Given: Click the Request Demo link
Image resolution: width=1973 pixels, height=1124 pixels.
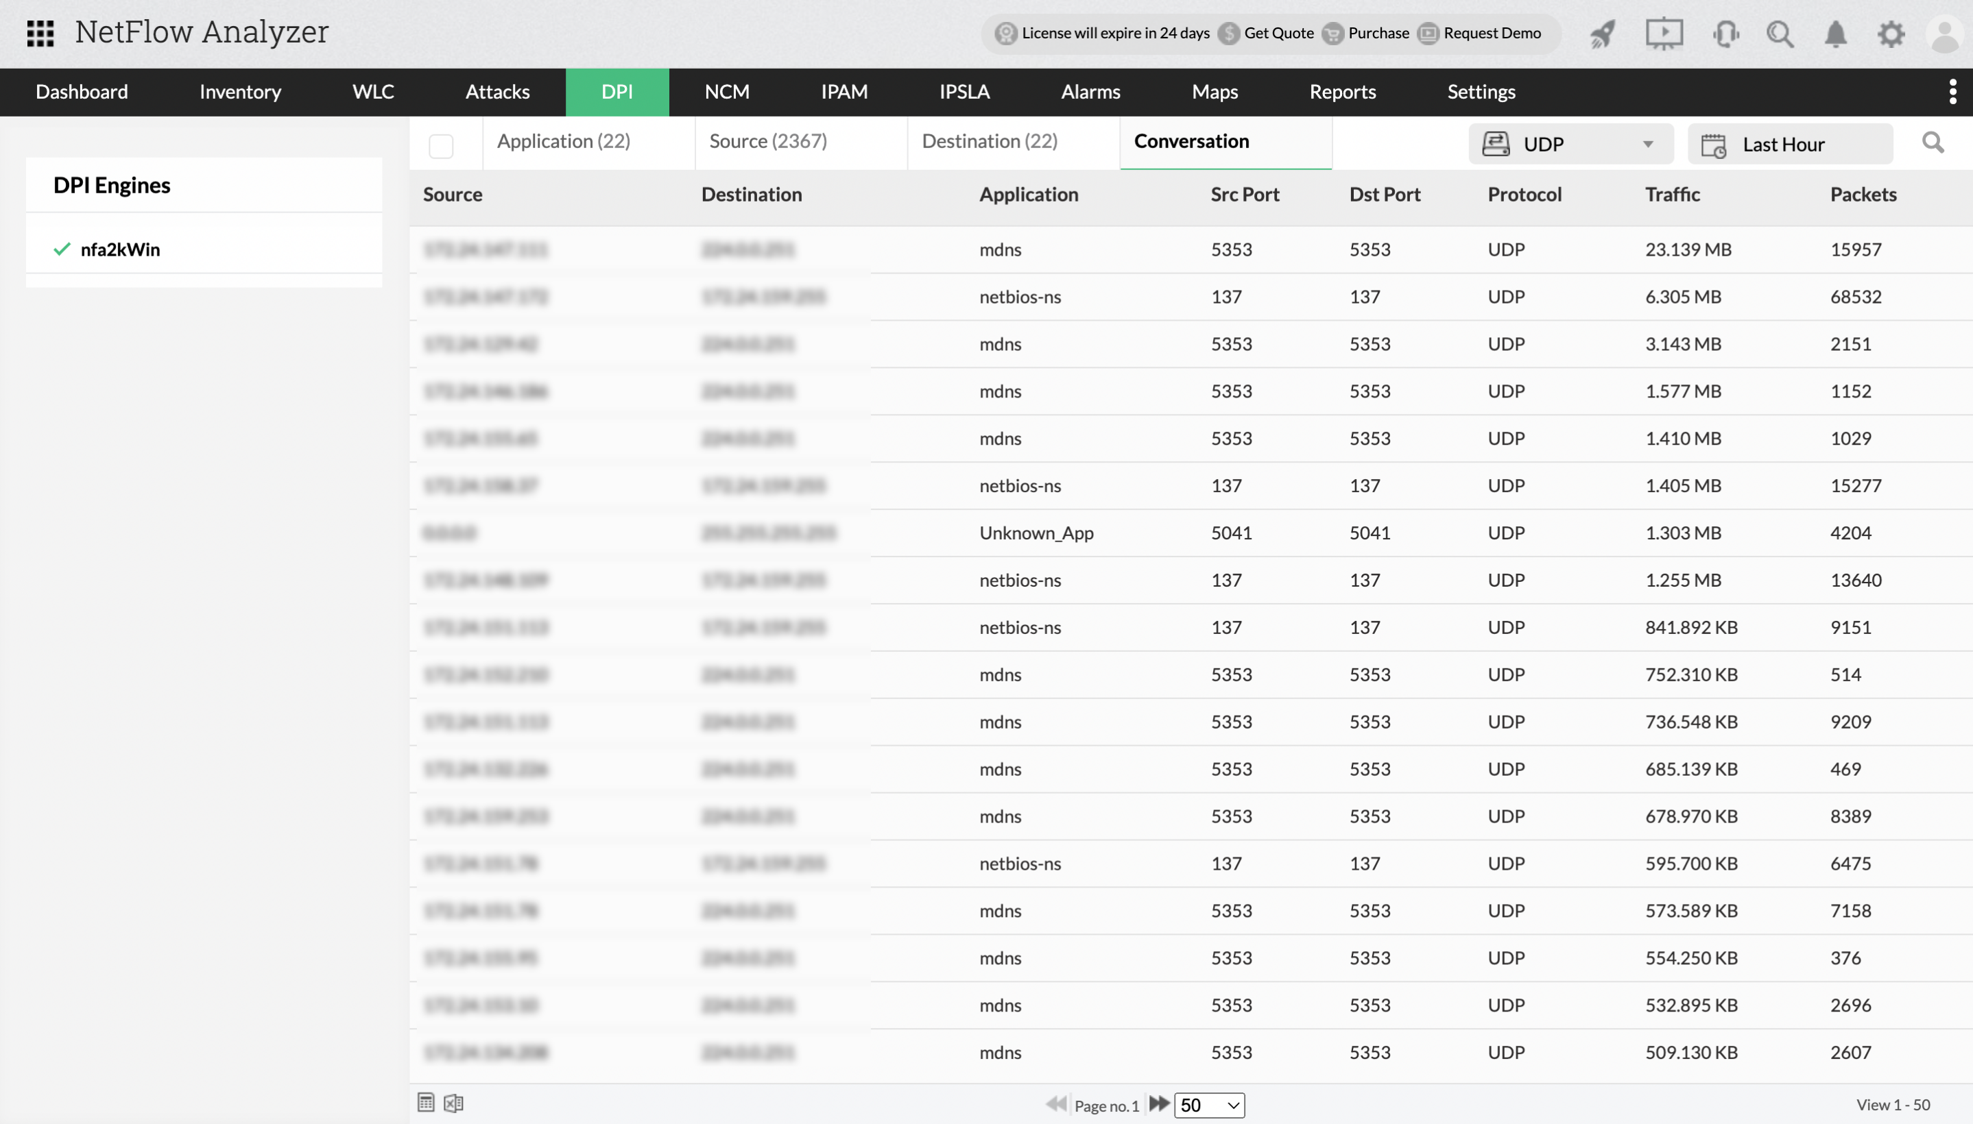Looking at the screenshot, I should tap(1491, 33).
